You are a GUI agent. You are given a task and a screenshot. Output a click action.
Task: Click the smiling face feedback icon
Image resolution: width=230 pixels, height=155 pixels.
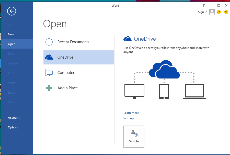click(219, 12)
